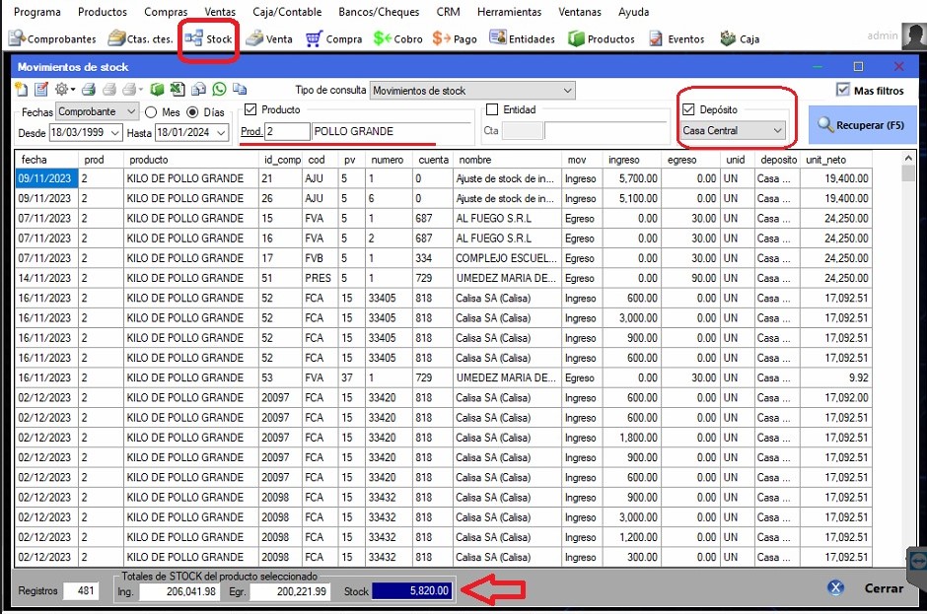Send report by email envelope icon
The height and width of the screenshot is (614, 927).
click(198, 90)
